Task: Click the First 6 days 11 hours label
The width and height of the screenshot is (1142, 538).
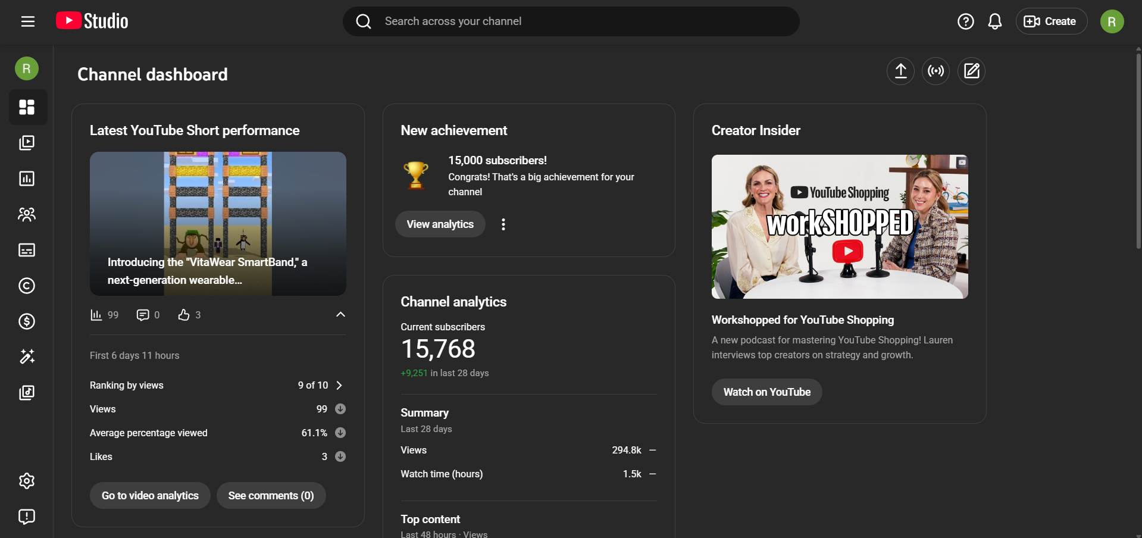Action: 134,356
